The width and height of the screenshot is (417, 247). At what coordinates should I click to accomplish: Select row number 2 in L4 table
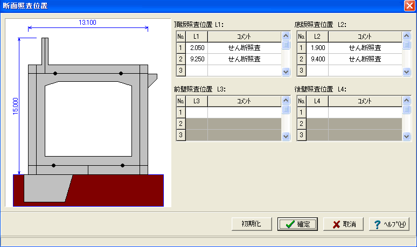tap(302, 124)
